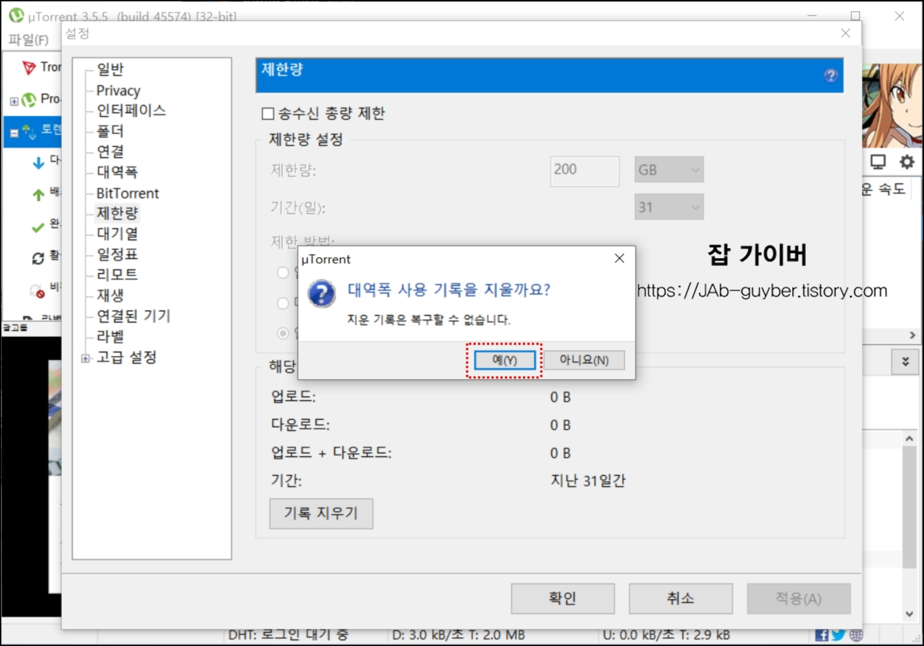Click the upload speed status bar entry
Viewport: 924px width, 646px height.
coord(666,635)
